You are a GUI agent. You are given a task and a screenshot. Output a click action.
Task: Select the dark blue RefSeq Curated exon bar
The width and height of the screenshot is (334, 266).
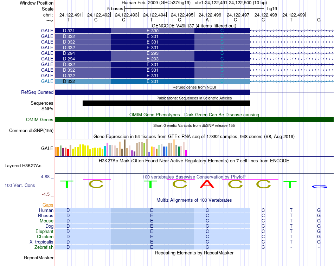(x=152, y=92)
